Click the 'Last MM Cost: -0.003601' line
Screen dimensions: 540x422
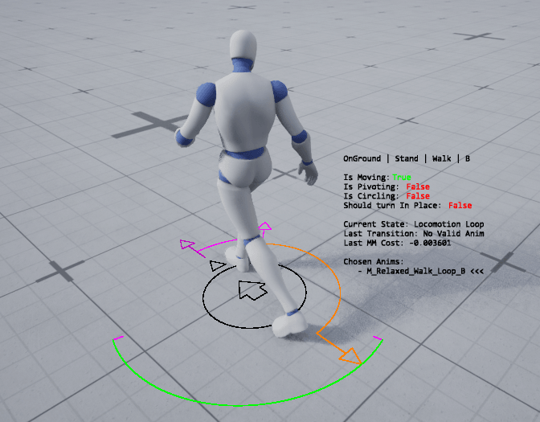[x=397, y=243]
